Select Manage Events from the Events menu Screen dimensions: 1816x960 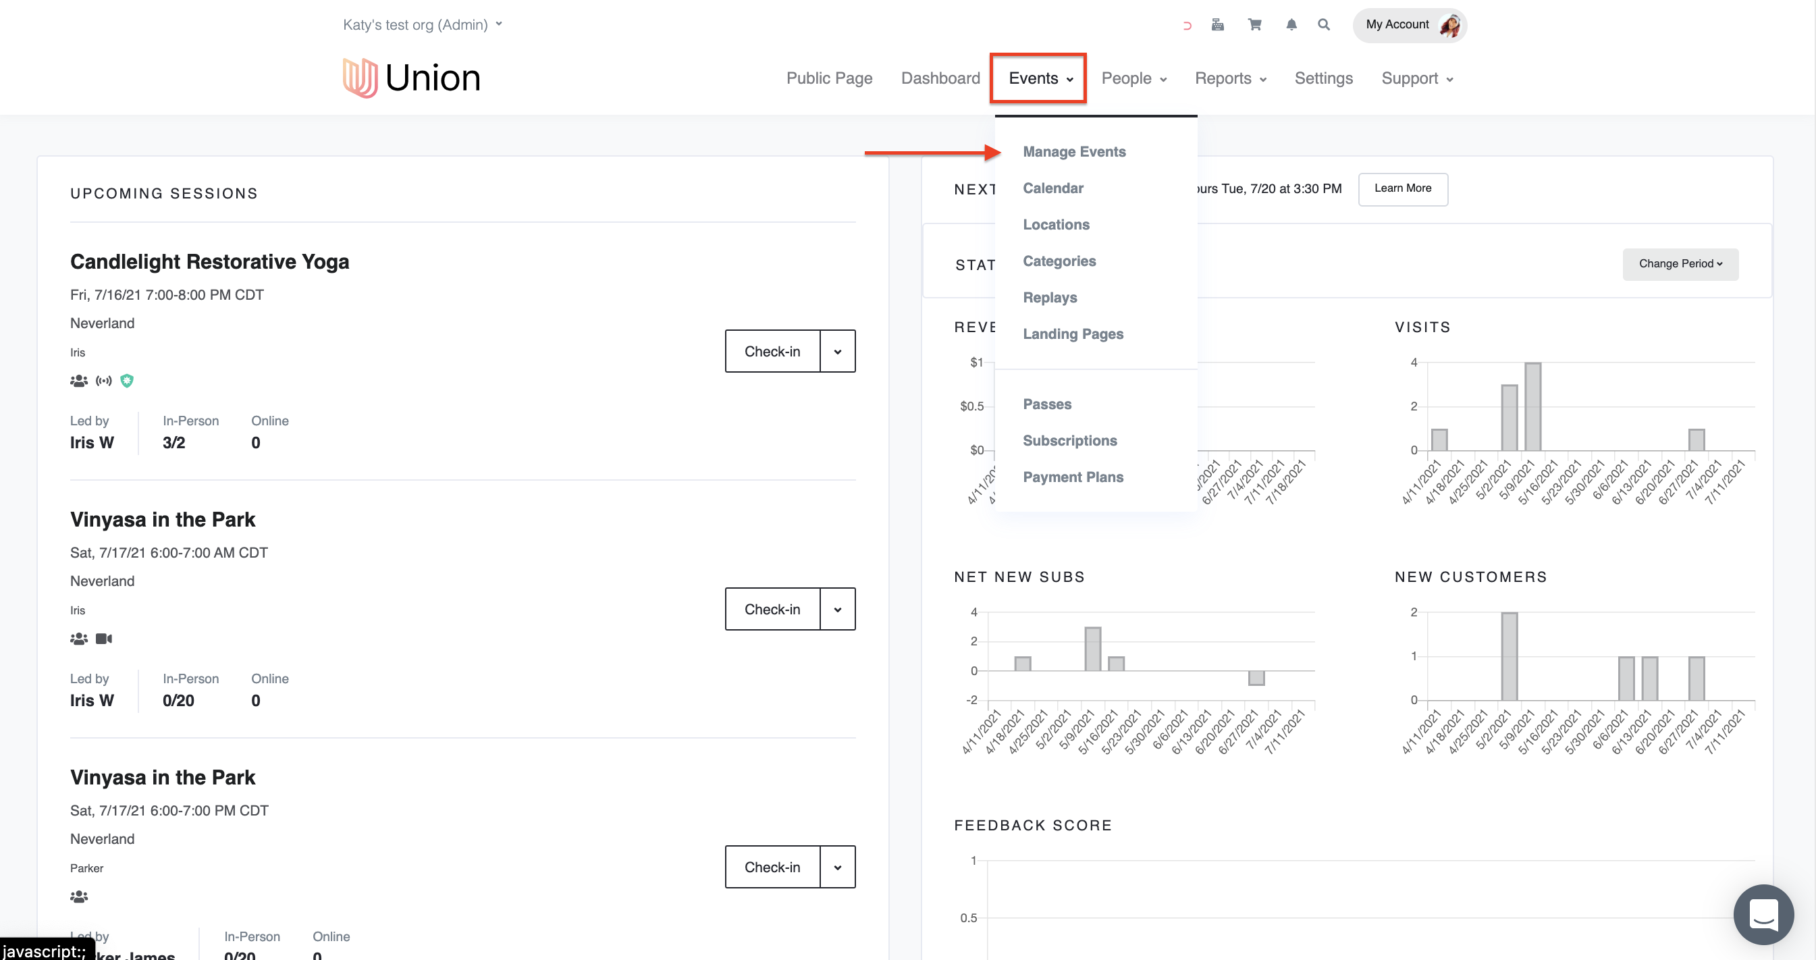tap(1073, 151)
